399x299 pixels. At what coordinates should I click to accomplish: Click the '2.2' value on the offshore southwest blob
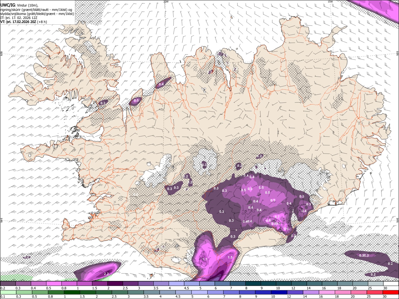(106, 274)
